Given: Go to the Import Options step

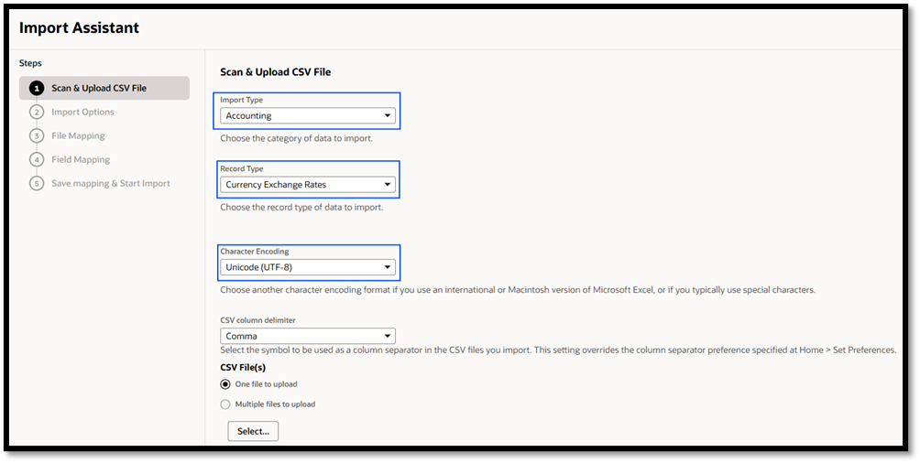Looking at the screenshot, I should tap(82, 112).
